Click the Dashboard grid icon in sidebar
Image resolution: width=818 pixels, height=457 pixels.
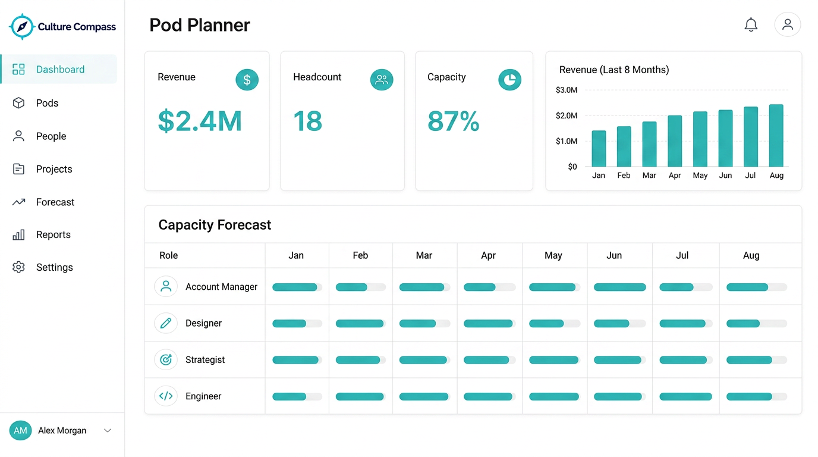click(18, 69)
